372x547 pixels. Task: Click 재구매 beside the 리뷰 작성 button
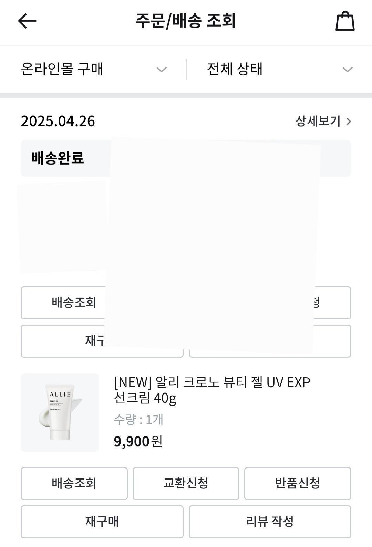(102, 522)
